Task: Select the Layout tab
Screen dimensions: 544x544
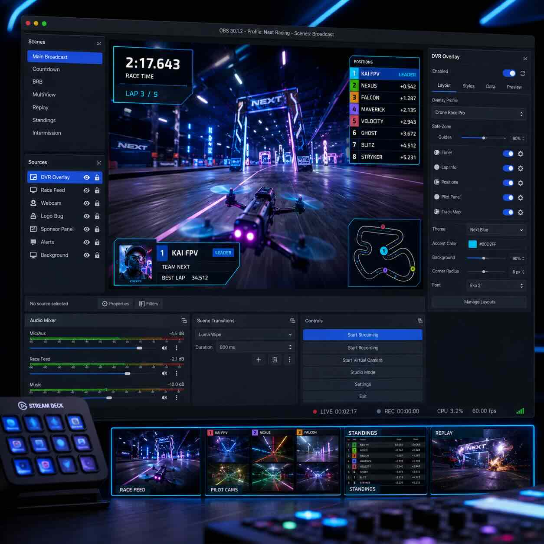Action: pyautogui.click(x=444, y=85)
